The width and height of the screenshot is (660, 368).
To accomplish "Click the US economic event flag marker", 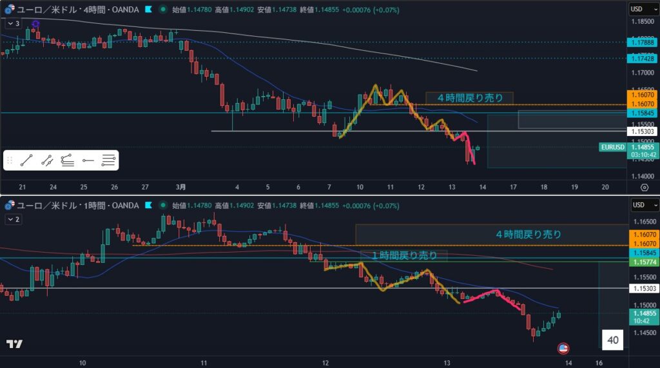I will pyautogui.click(x=563, y=348).
